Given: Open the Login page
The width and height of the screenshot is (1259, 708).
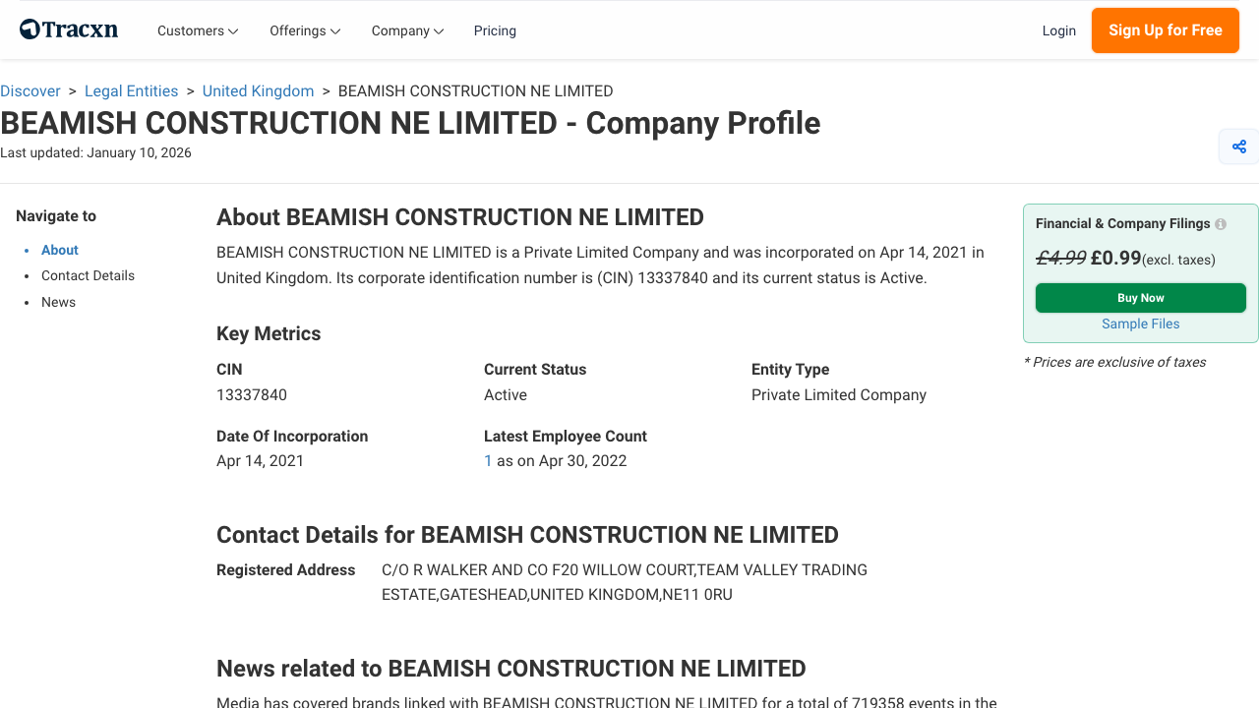Looking at the screenshot, I should [1059, 30].
